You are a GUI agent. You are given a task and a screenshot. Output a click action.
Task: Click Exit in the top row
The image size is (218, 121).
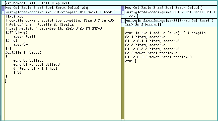(65, 3)
